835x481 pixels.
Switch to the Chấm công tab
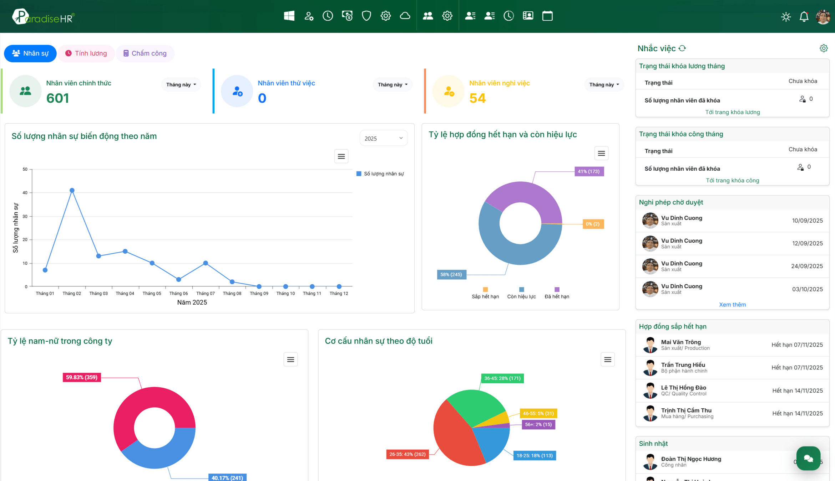[145, 53]
